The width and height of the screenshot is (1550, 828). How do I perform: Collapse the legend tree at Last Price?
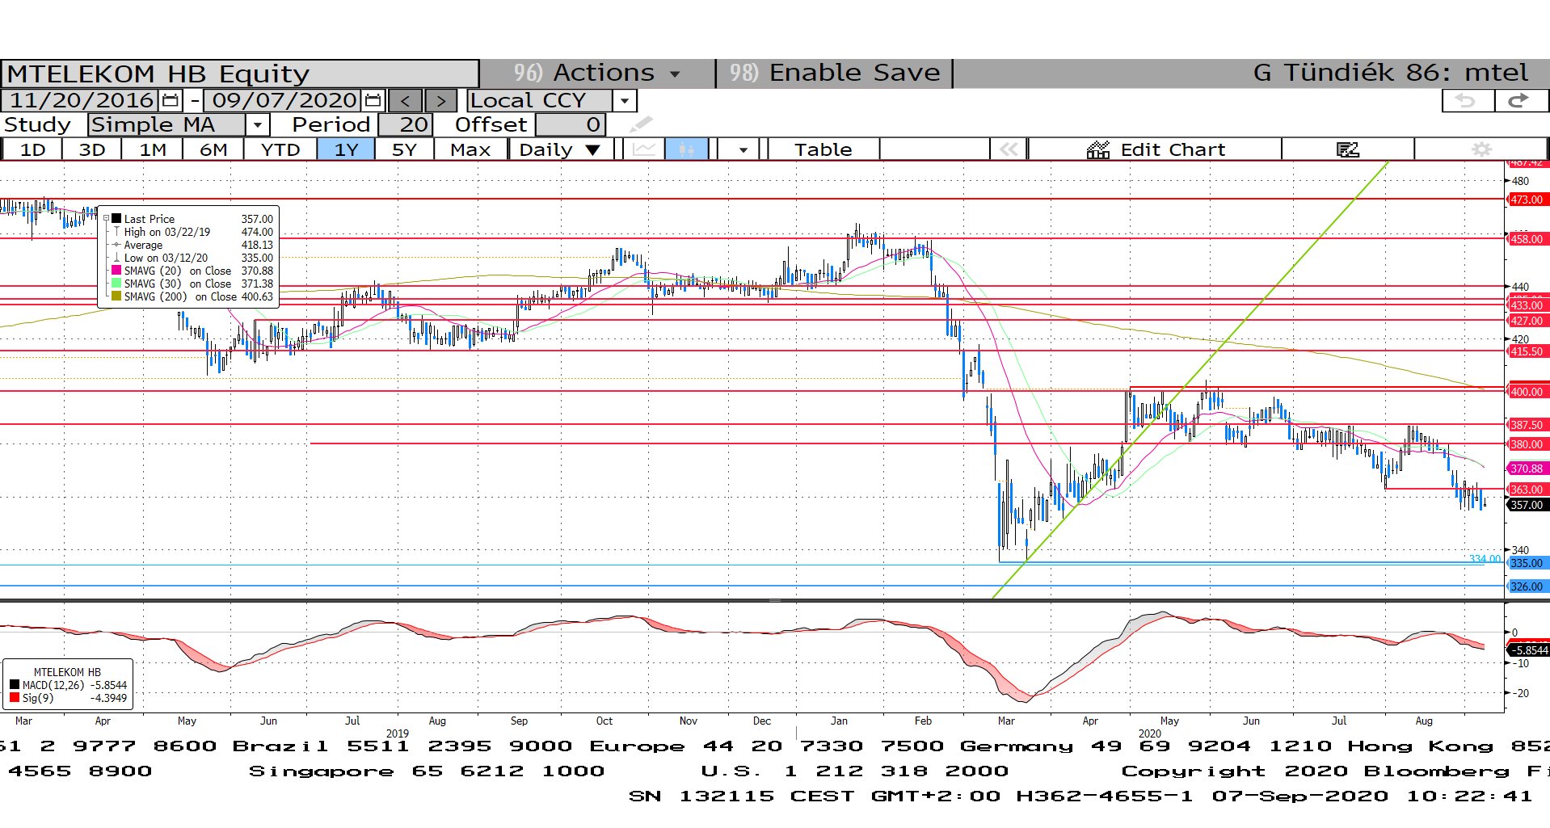click(x=106, y=219)
